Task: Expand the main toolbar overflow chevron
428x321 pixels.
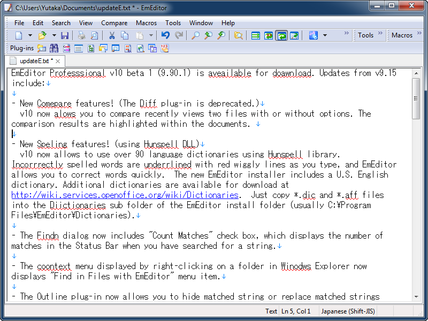Action: 346,33
